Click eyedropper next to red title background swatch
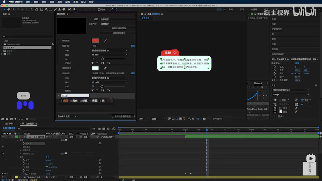 click(105, 41)
